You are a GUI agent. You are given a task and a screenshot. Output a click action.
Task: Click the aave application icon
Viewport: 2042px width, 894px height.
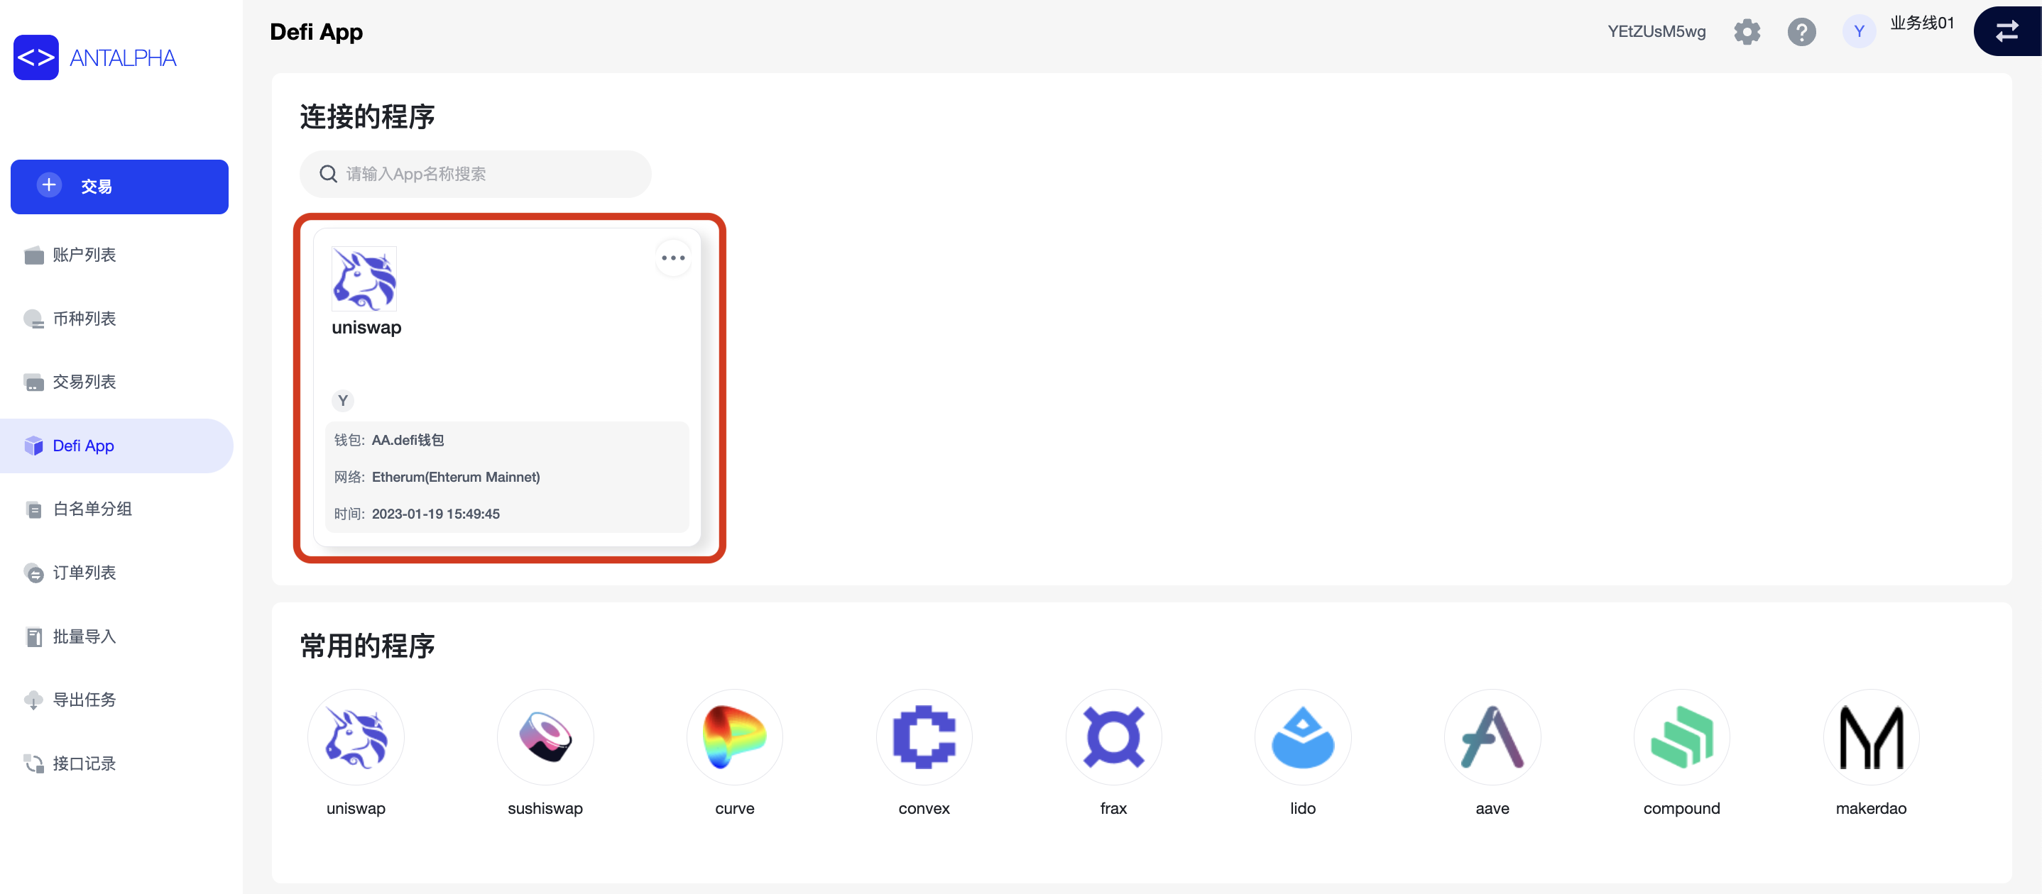pos(1492,736)
